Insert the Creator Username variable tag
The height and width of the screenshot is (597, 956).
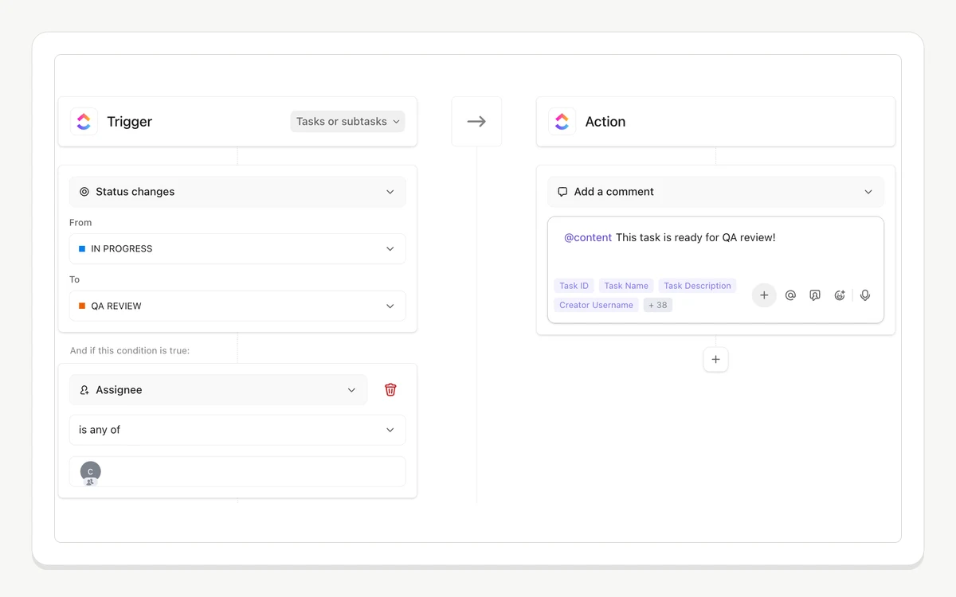click(596, 305)
